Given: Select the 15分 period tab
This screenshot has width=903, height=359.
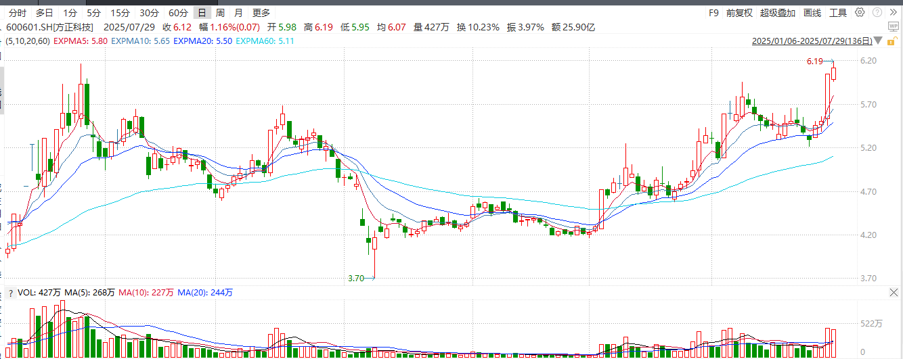Looking at the screenshot, I should [120, 13].
